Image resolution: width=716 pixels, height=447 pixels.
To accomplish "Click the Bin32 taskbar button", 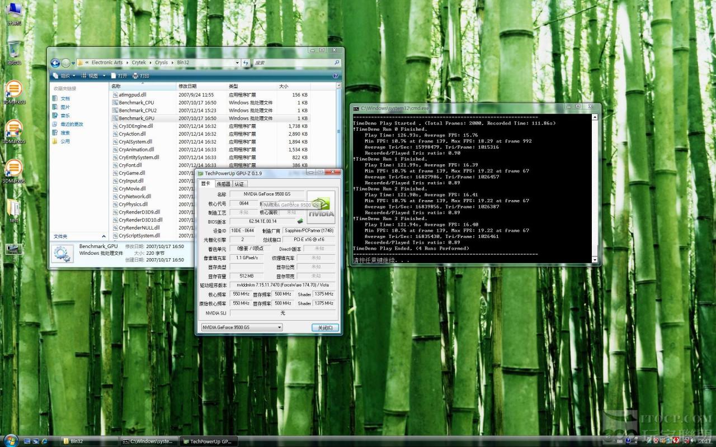I will (x=89, y=441).
